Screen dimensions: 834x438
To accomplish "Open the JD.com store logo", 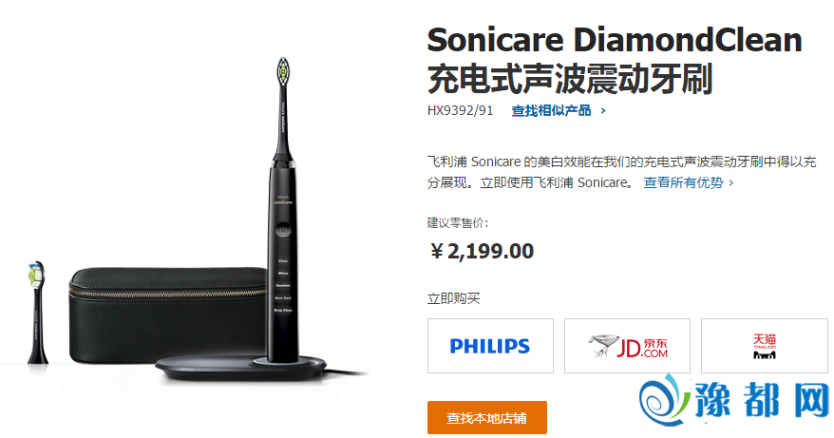I will pyautogui.click(x=627, y=346).
